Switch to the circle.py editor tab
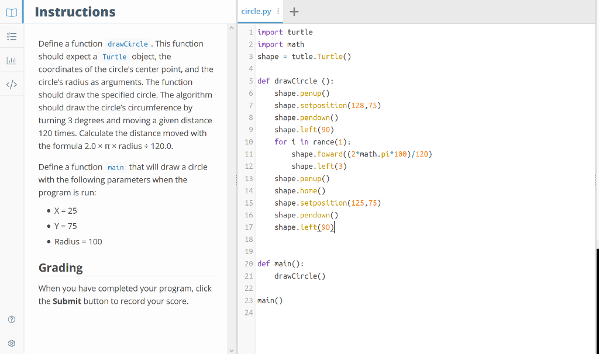Viewport: 599px width, 354px height. click(256, 11)
